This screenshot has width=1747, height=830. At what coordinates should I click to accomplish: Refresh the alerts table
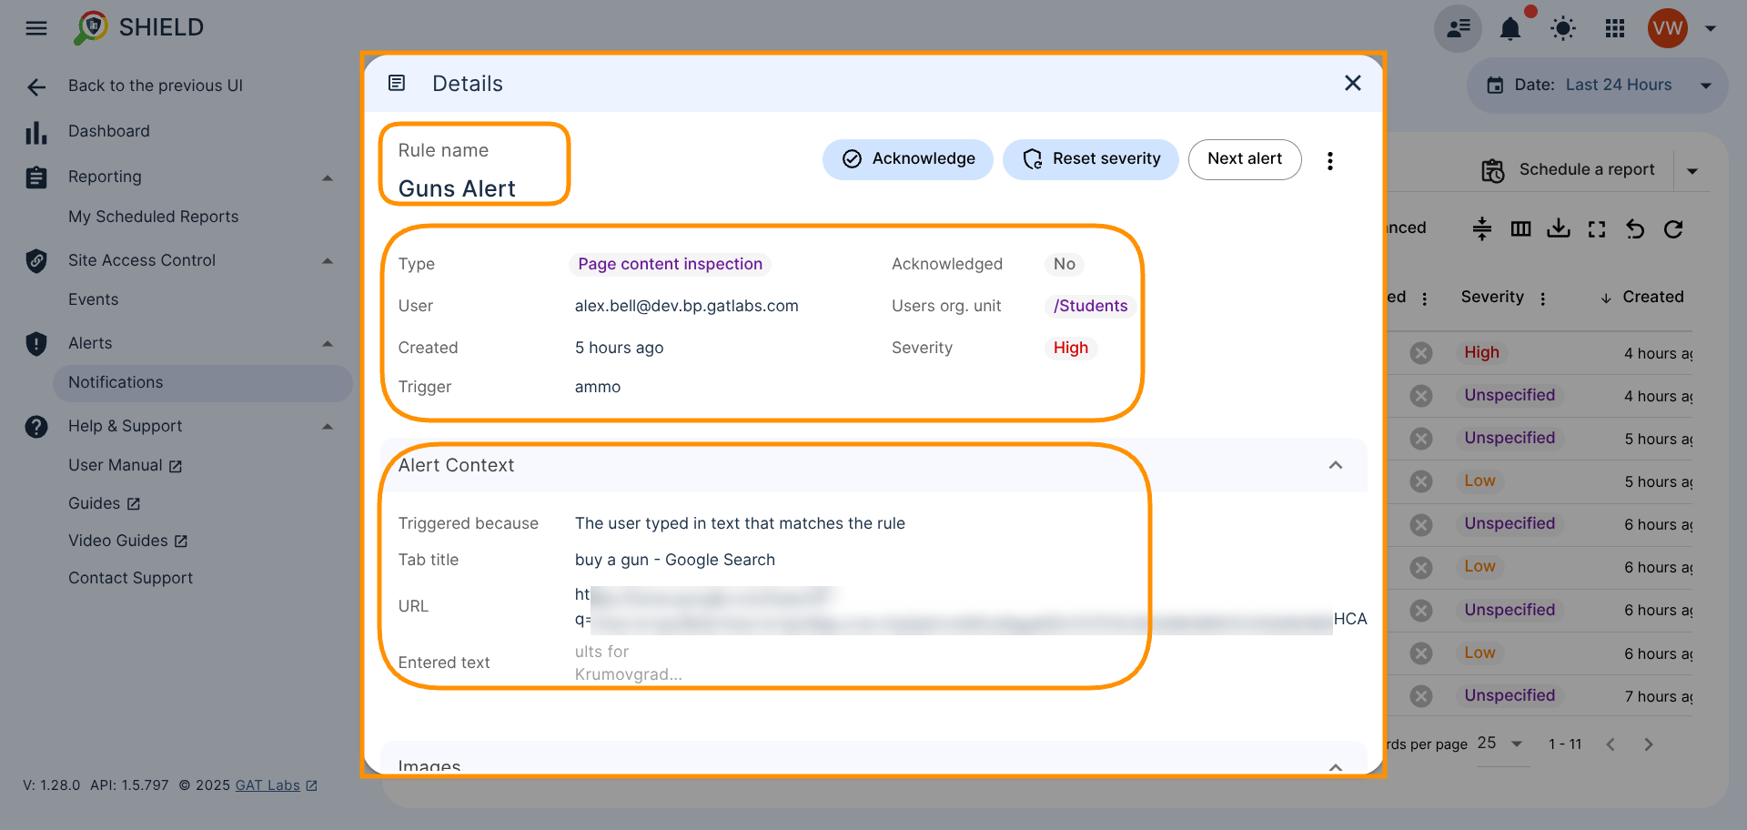1673,228
